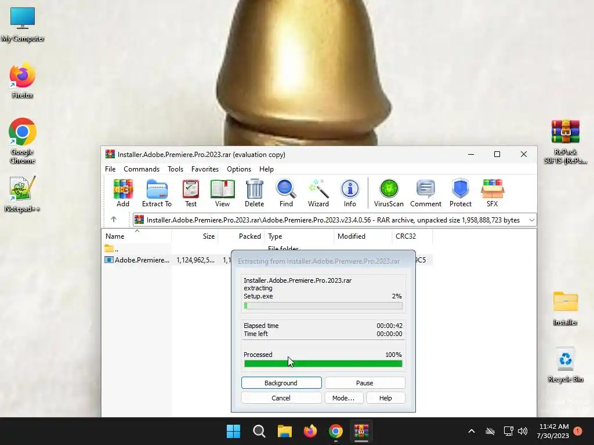Click Help in the extraction dialog
The width and height of the screenshot is (594, 445).
(385, 398)
